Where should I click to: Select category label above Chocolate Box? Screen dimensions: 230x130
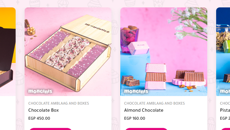coord(59,103)
